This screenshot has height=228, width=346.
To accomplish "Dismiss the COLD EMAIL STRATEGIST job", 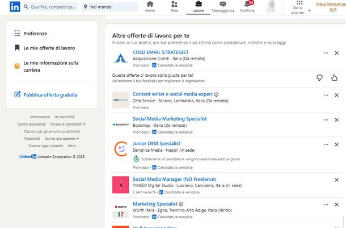I will tap(336, 53).
